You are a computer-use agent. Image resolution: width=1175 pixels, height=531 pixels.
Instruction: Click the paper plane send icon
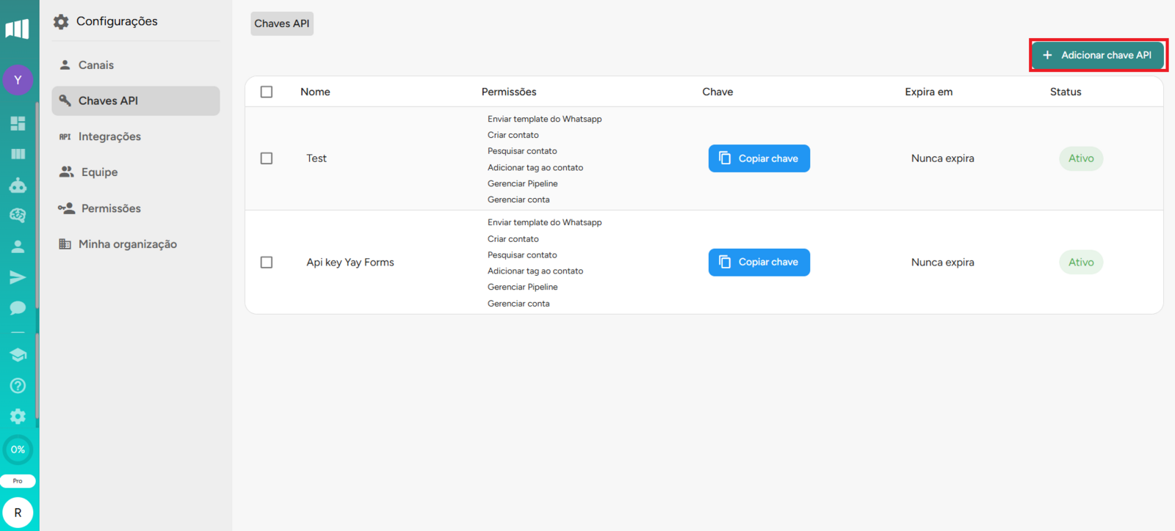tap(18, 277)
